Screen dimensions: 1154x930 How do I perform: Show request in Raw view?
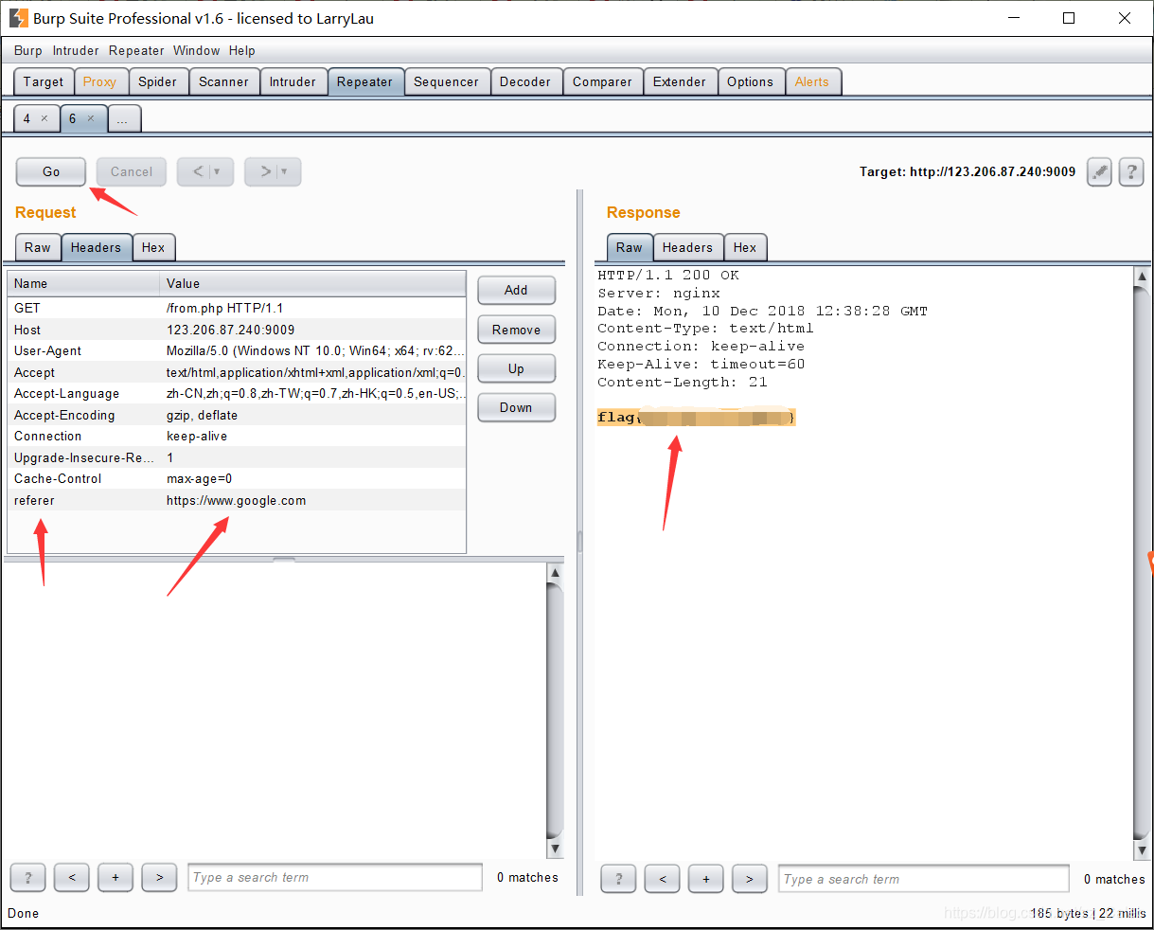click(38, 247)
